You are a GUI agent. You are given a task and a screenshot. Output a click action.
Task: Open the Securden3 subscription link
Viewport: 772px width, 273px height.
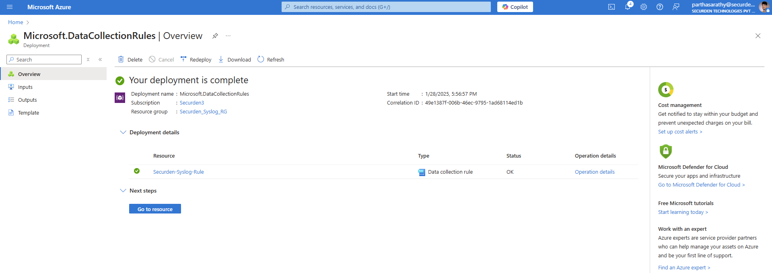coord(192,103)
